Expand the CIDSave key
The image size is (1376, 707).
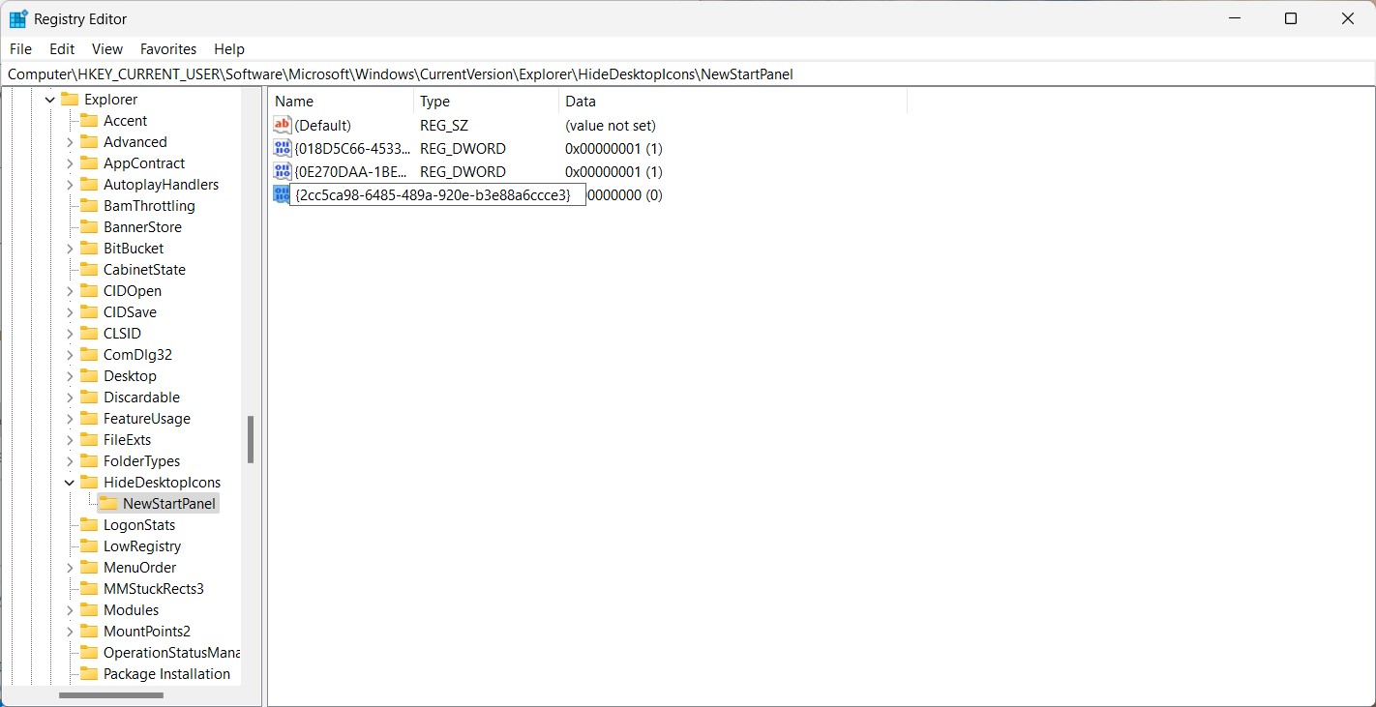click(70, 312)
